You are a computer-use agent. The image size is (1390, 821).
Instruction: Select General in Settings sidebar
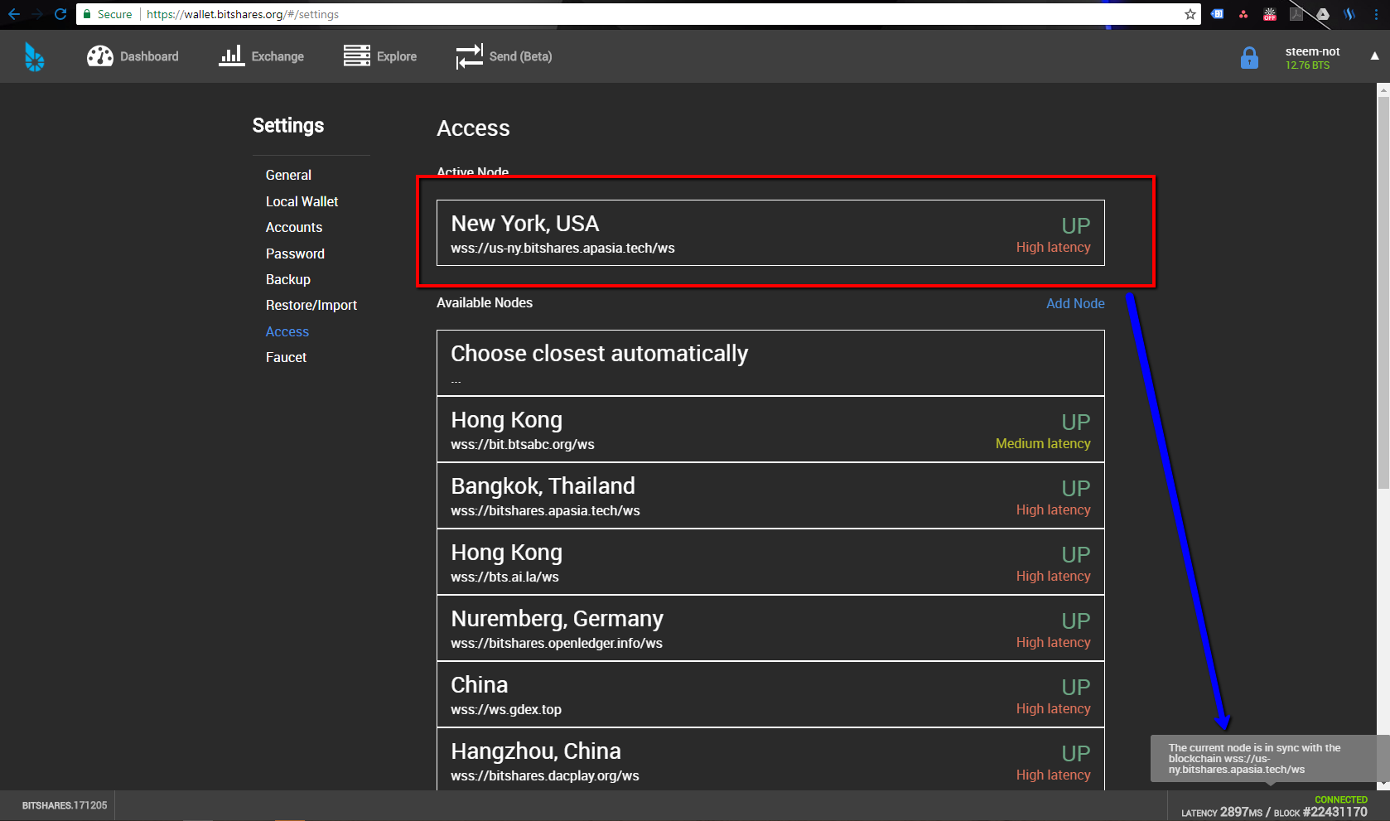tap(288, 175)
